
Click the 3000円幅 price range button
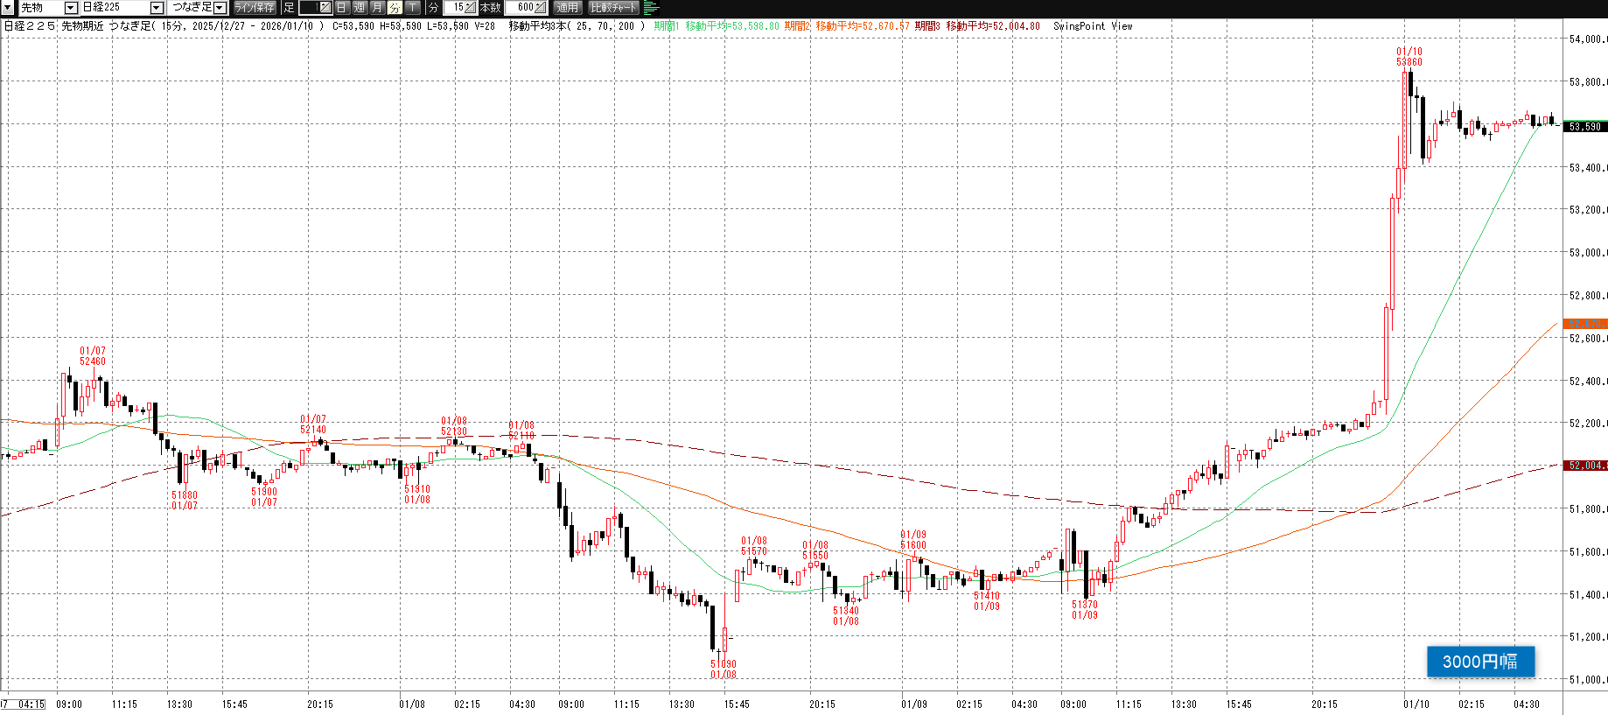point(1480,662)
